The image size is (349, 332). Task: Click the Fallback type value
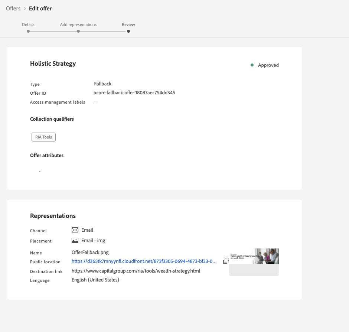102,84
